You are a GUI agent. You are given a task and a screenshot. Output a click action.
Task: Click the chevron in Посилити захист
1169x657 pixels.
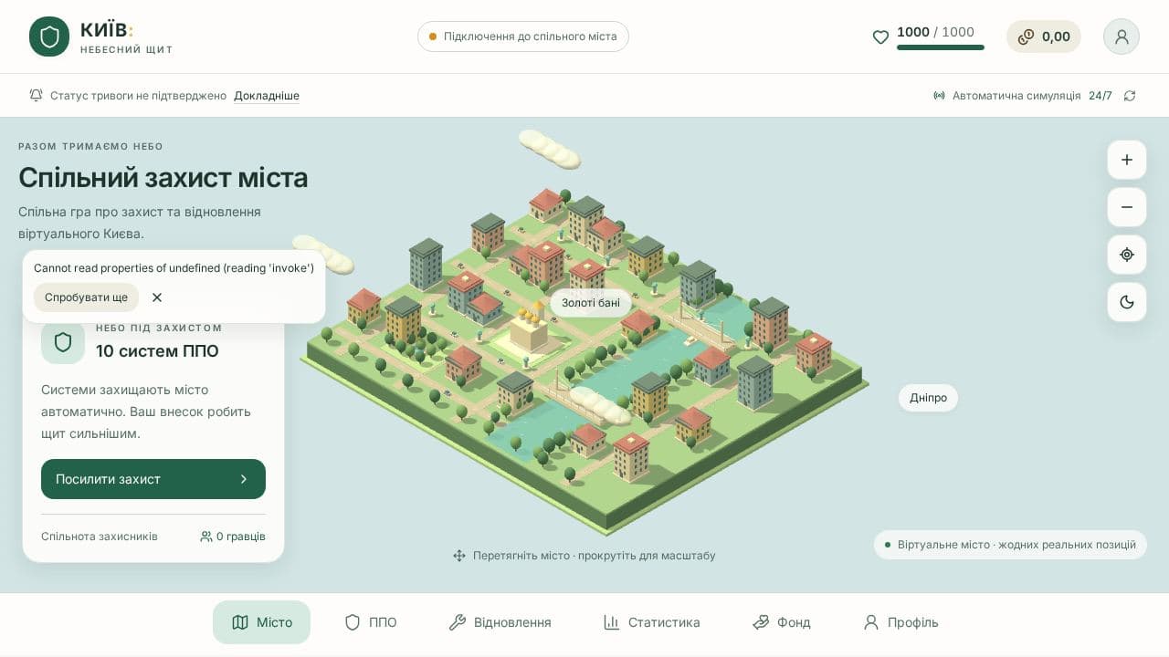pyautogui.click(x=244, y=479)
